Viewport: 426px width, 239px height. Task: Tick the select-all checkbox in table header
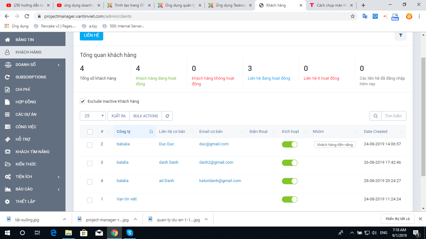[x=90, y=132]
